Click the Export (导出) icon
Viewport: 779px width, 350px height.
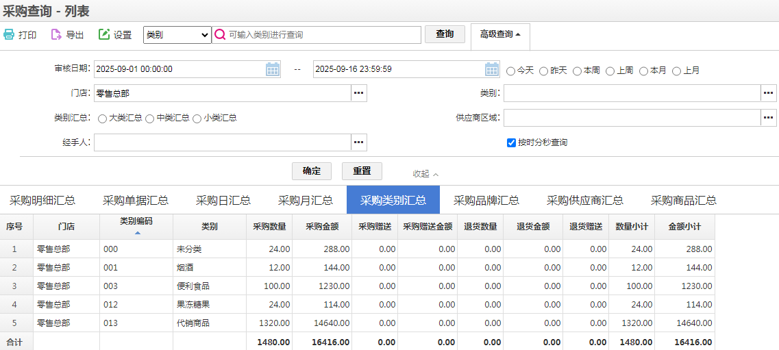point(56,35)
